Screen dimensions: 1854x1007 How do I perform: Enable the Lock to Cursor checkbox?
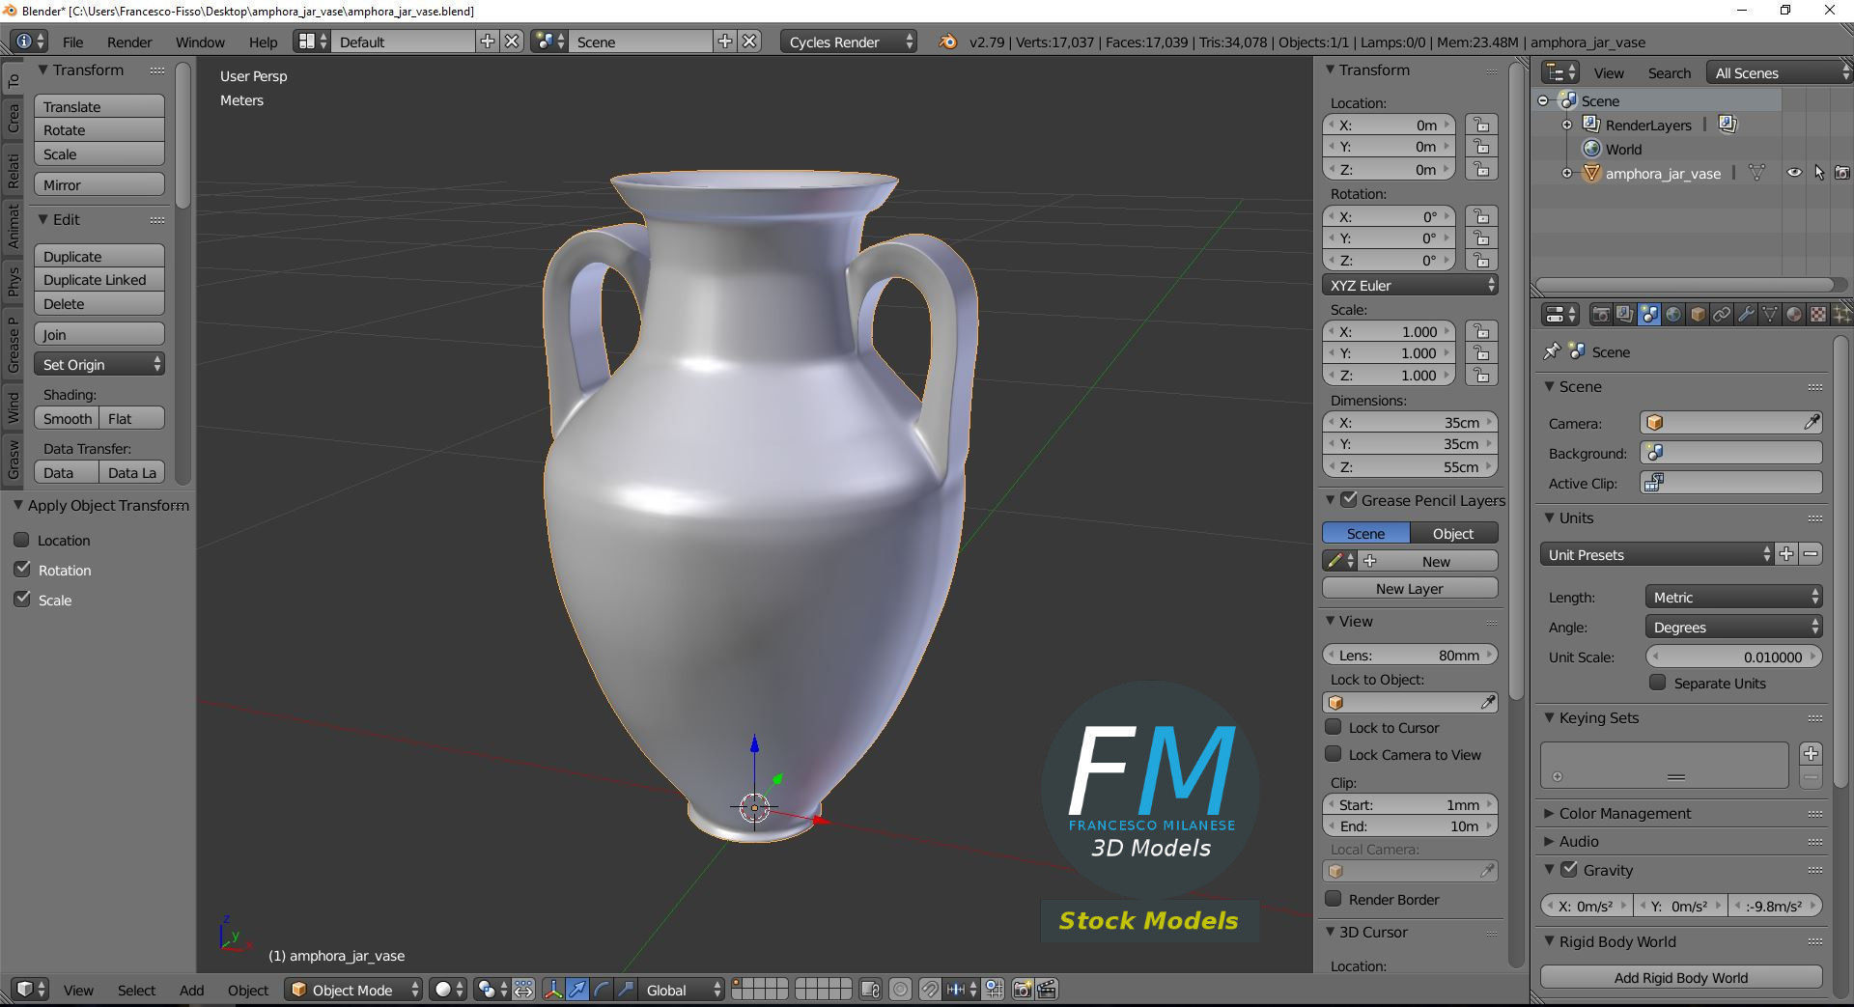point(1334,727)
